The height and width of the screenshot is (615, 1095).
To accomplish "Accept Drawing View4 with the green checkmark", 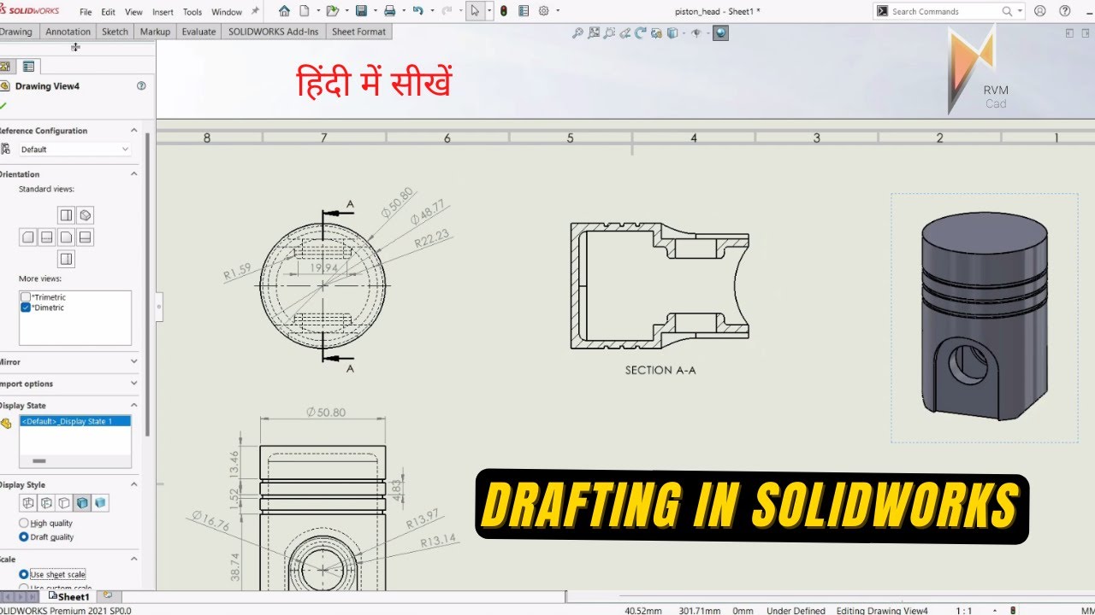I will (x=3, y=106).
